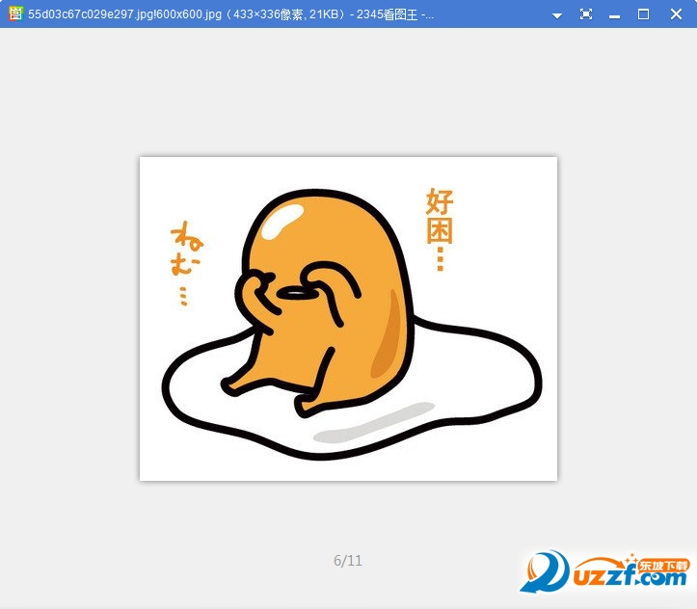Image resolution: width=697 pixels, height=609 pixels.
Task: Close the 2345看图王 viewer window
Action: tap(676, 14)
